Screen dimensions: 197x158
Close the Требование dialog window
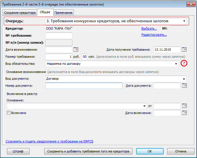pos(190,4)
